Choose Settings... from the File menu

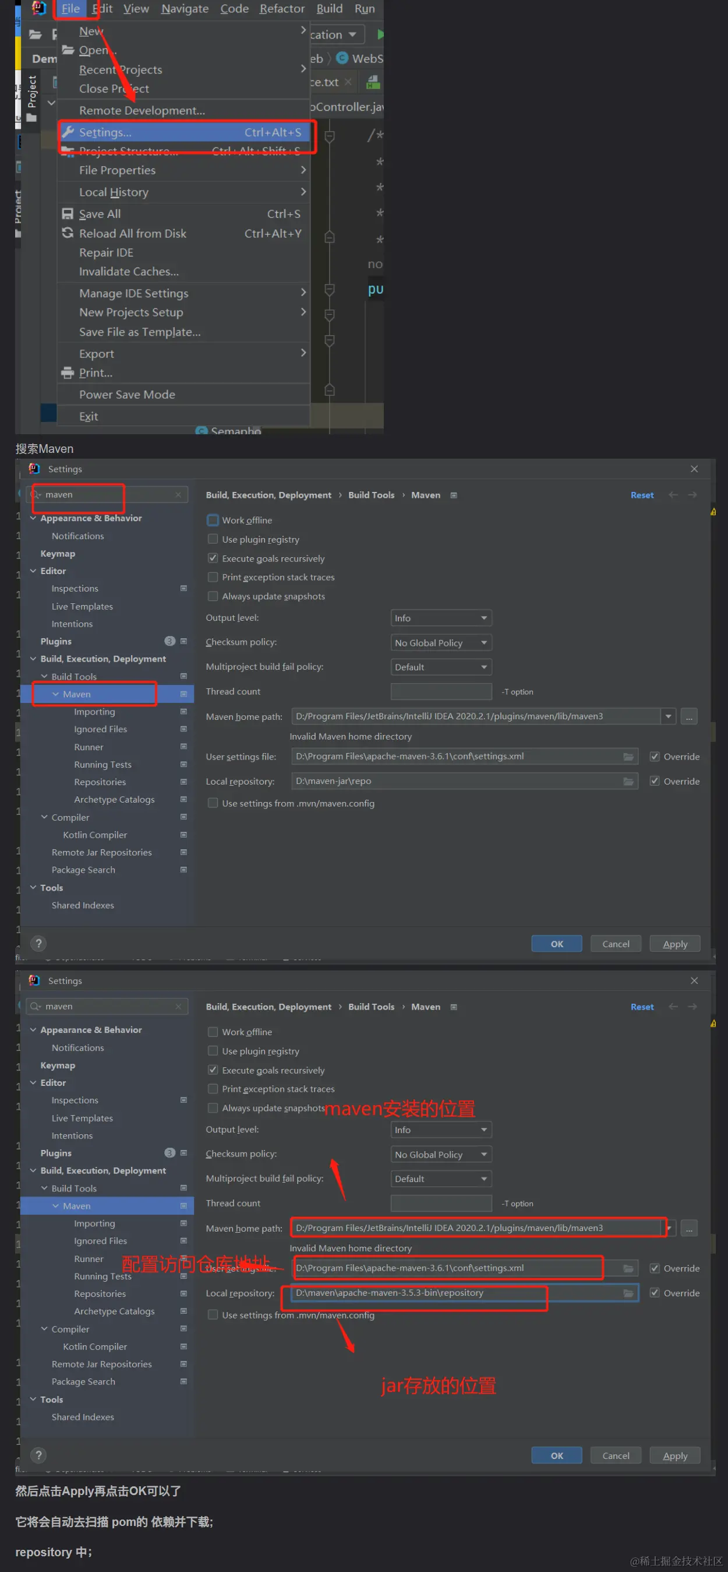pos(184,132)
